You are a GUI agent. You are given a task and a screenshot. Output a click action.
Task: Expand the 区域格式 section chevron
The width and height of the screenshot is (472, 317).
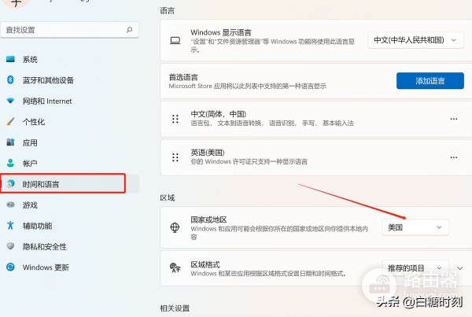459,268
